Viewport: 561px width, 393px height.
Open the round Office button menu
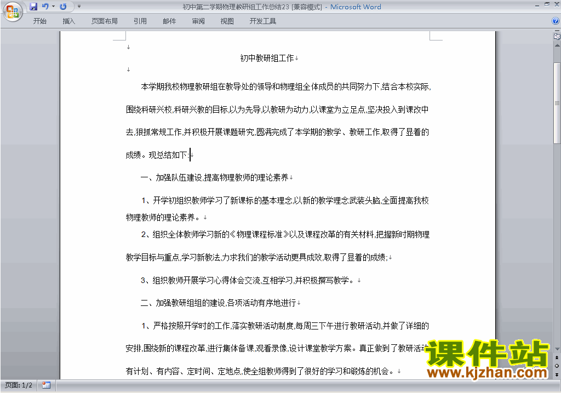pyautogui.click(x=13, y=11)
